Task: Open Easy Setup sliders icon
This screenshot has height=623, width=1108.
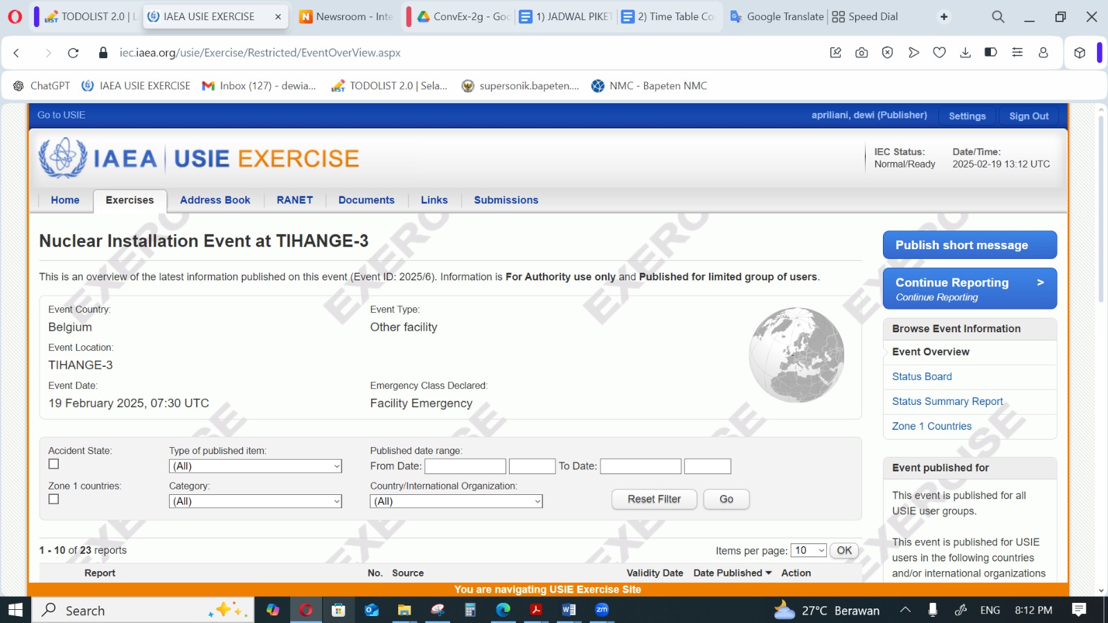Action: click(1017, 53)
